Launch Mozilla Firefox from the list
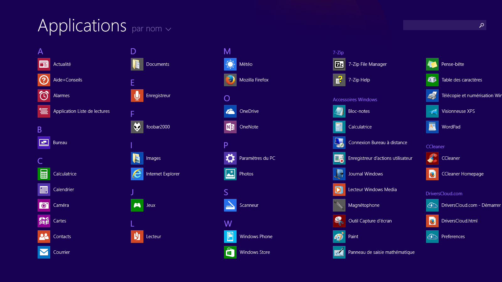This screenshot has height=282, width=502. [230, 80]
